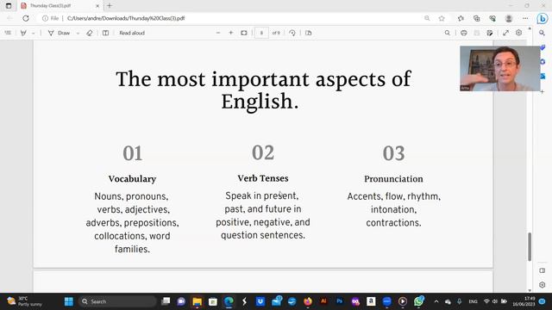Viewport: 552px width, 310px height.
Task: Open Bing Copilot sidebar button
Action: [543, 18]
